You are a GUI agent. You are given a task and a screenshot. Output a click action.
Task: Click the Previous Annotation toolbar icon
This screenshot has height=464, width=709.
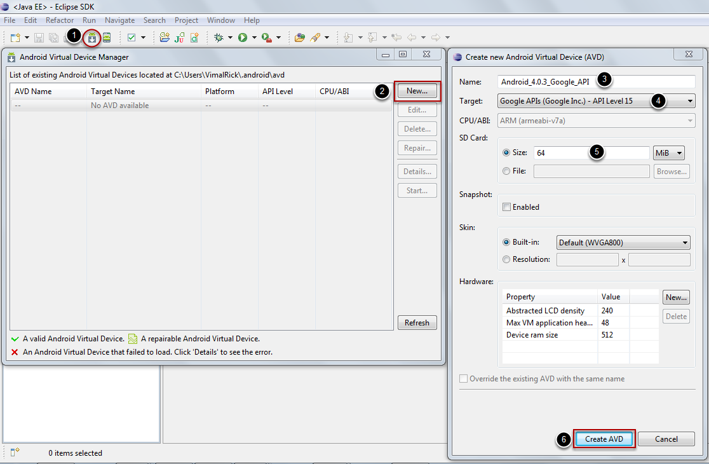click(372, 38)
